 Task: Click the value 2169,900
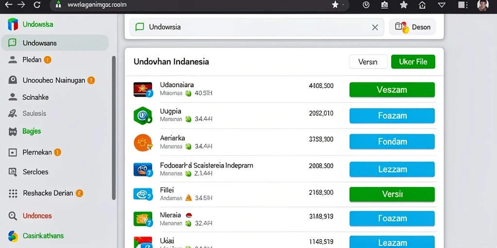pos(321,192)
